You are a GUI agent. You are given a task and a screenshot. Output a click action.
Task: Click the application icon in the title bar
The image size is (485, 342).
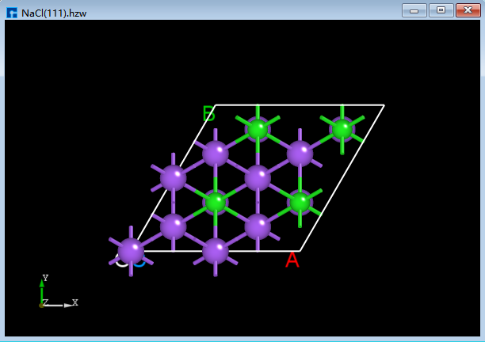(12, 13)
